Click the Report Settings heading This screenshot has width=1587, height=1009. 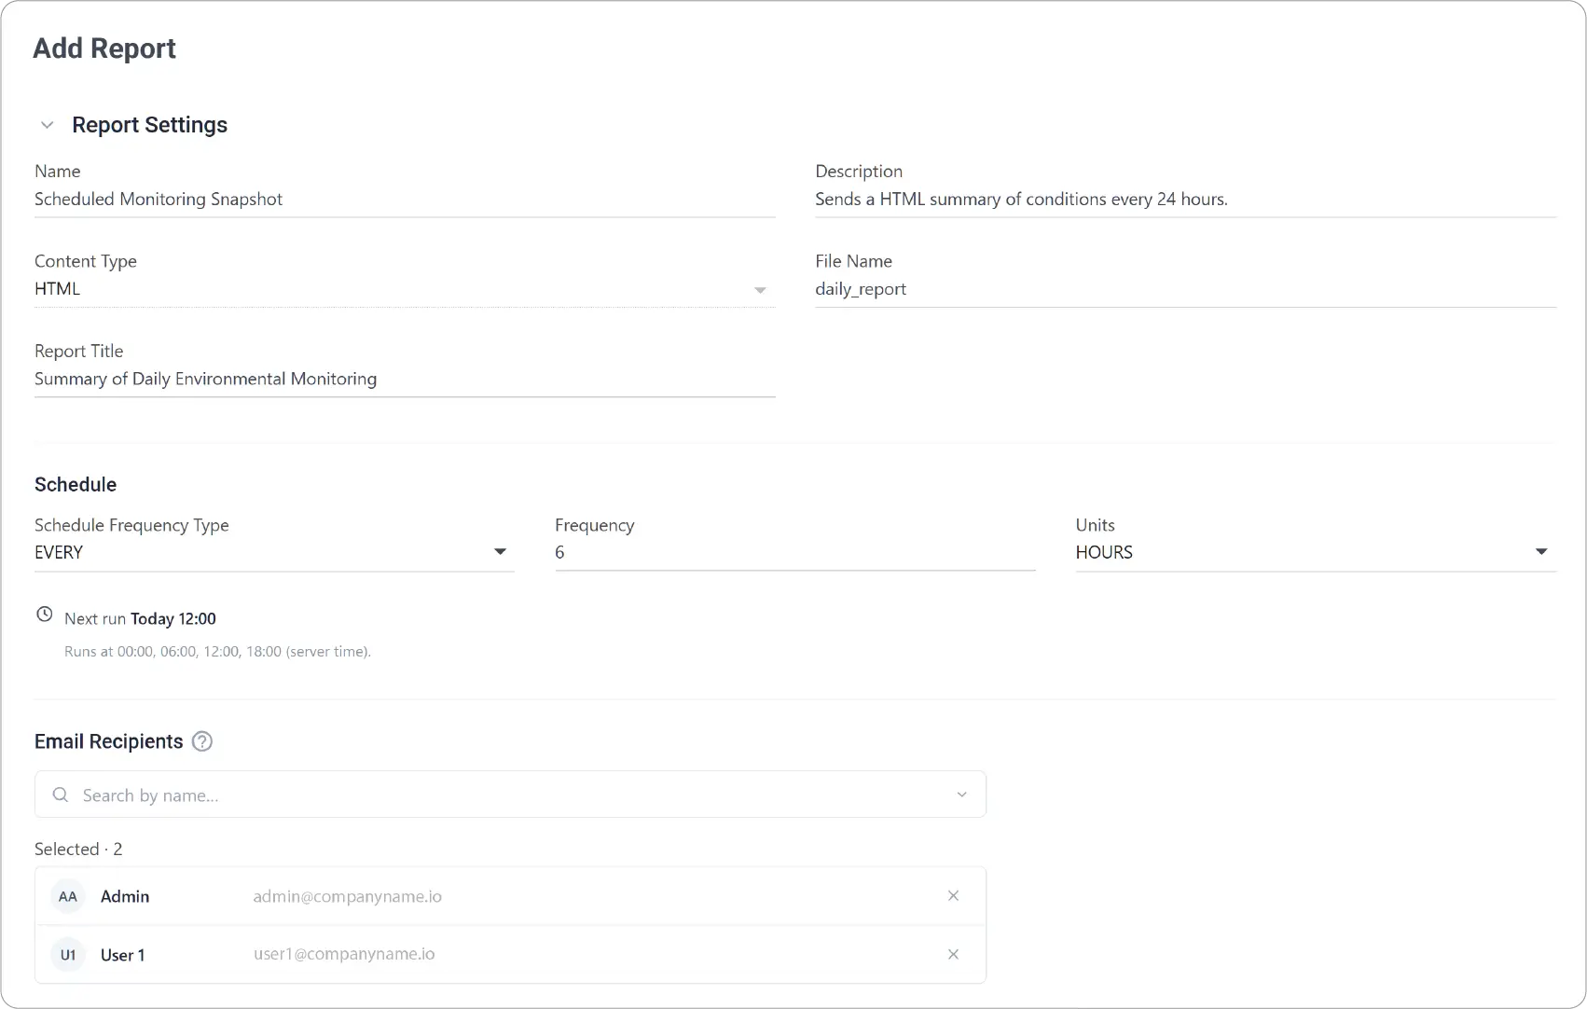149,125
